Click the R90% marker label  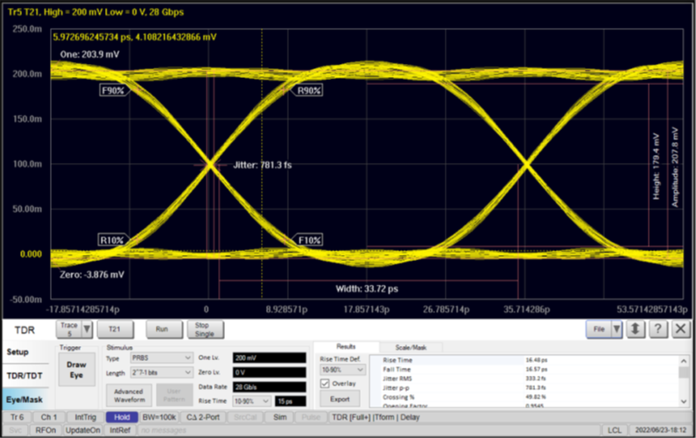(x=308, y=90)
